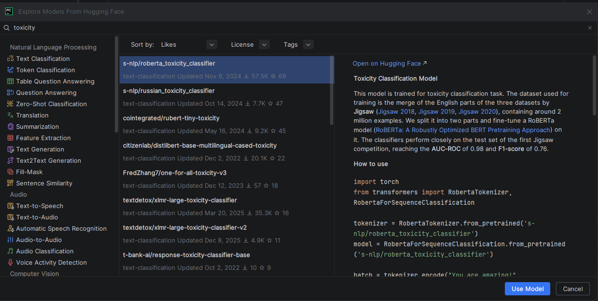598x301 pixels.
Task: Click the Computer Vision category heading
Action: 35,274
